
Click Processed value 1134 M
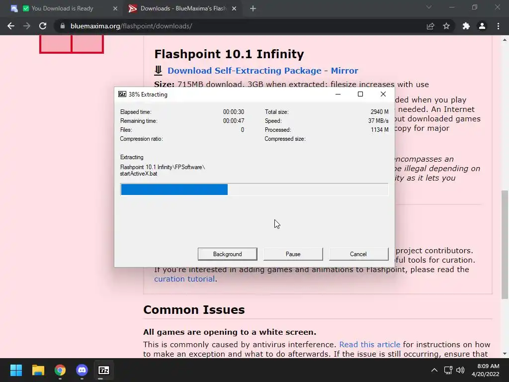click(379, 130)
